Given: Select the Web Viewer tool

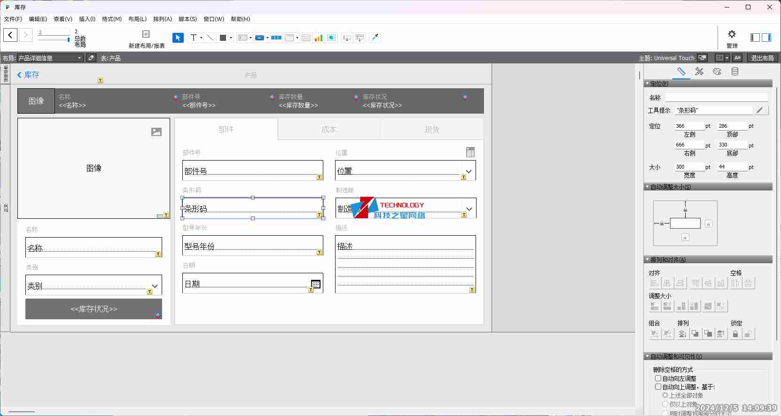Looking at the screenshot, I should (332, 38).
